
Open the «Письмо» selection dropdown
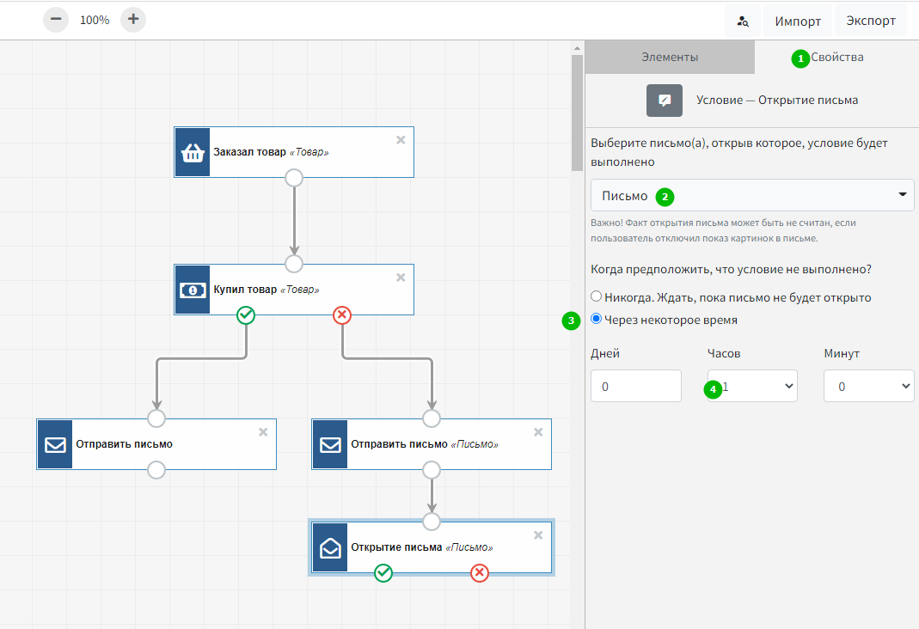coord(751,196)
